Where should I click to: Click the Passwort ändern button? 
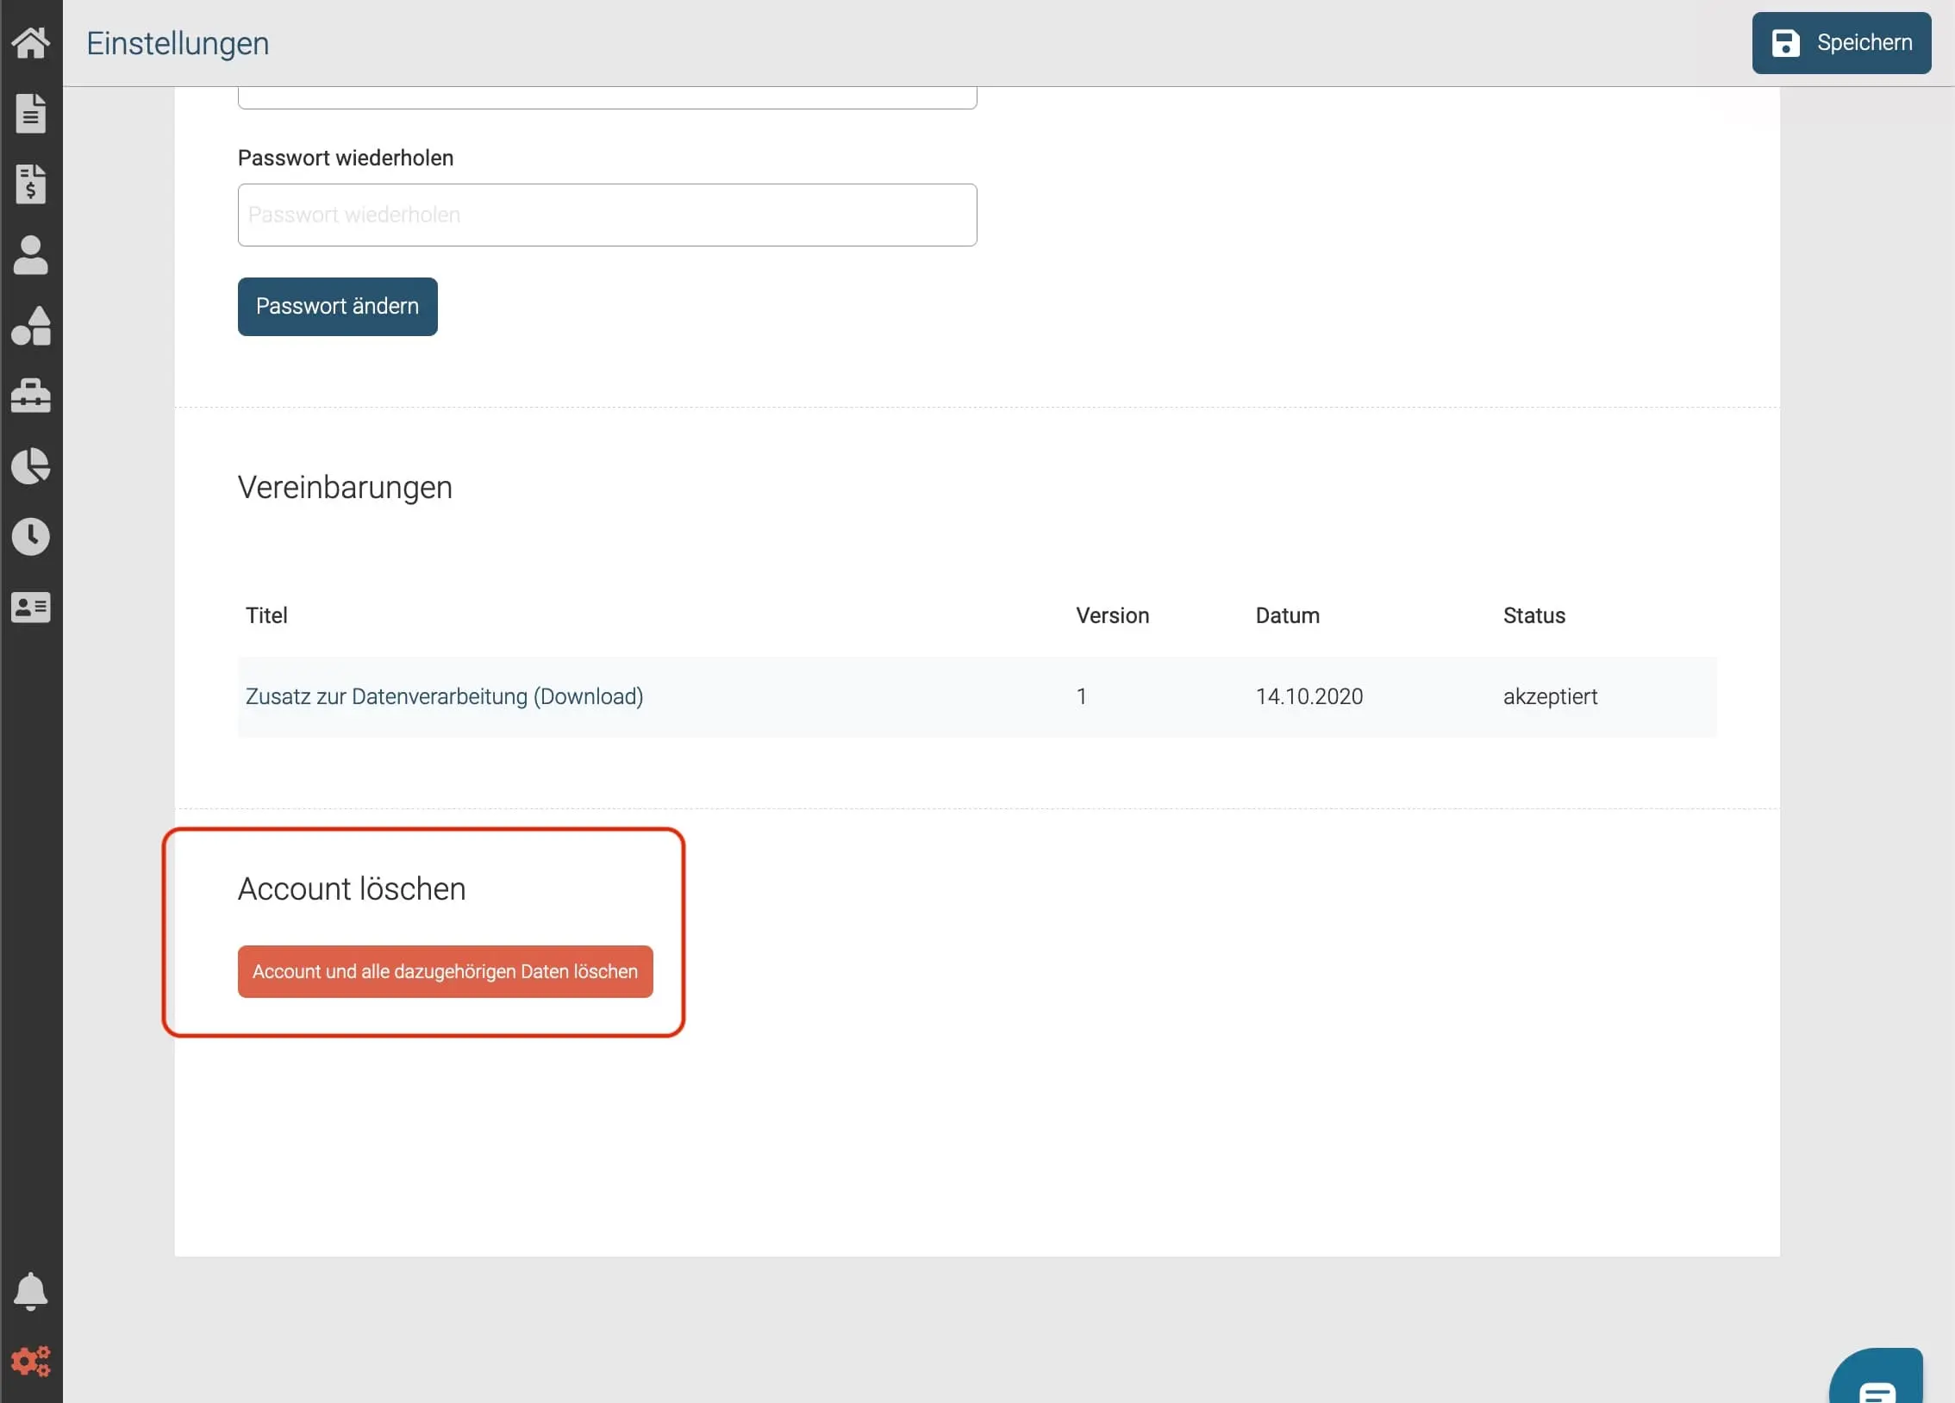pyautogui.click(x=338, y=307)
